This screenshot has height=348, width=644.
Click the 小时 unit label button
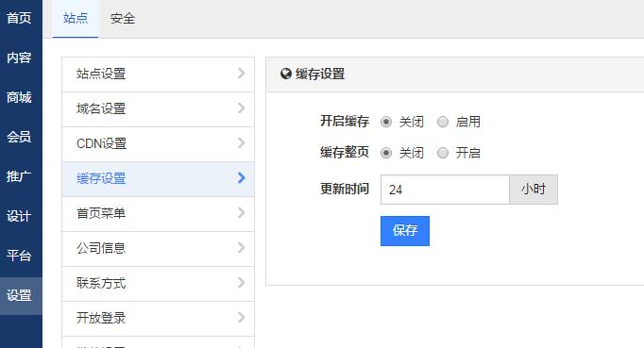coord(534,190)
